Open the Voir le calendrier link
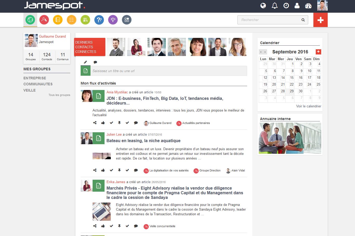 [x=308, y=106]
